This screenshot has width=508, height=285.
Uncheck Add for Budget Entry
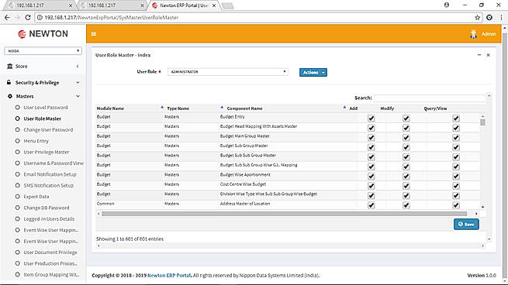click(371, 118)
